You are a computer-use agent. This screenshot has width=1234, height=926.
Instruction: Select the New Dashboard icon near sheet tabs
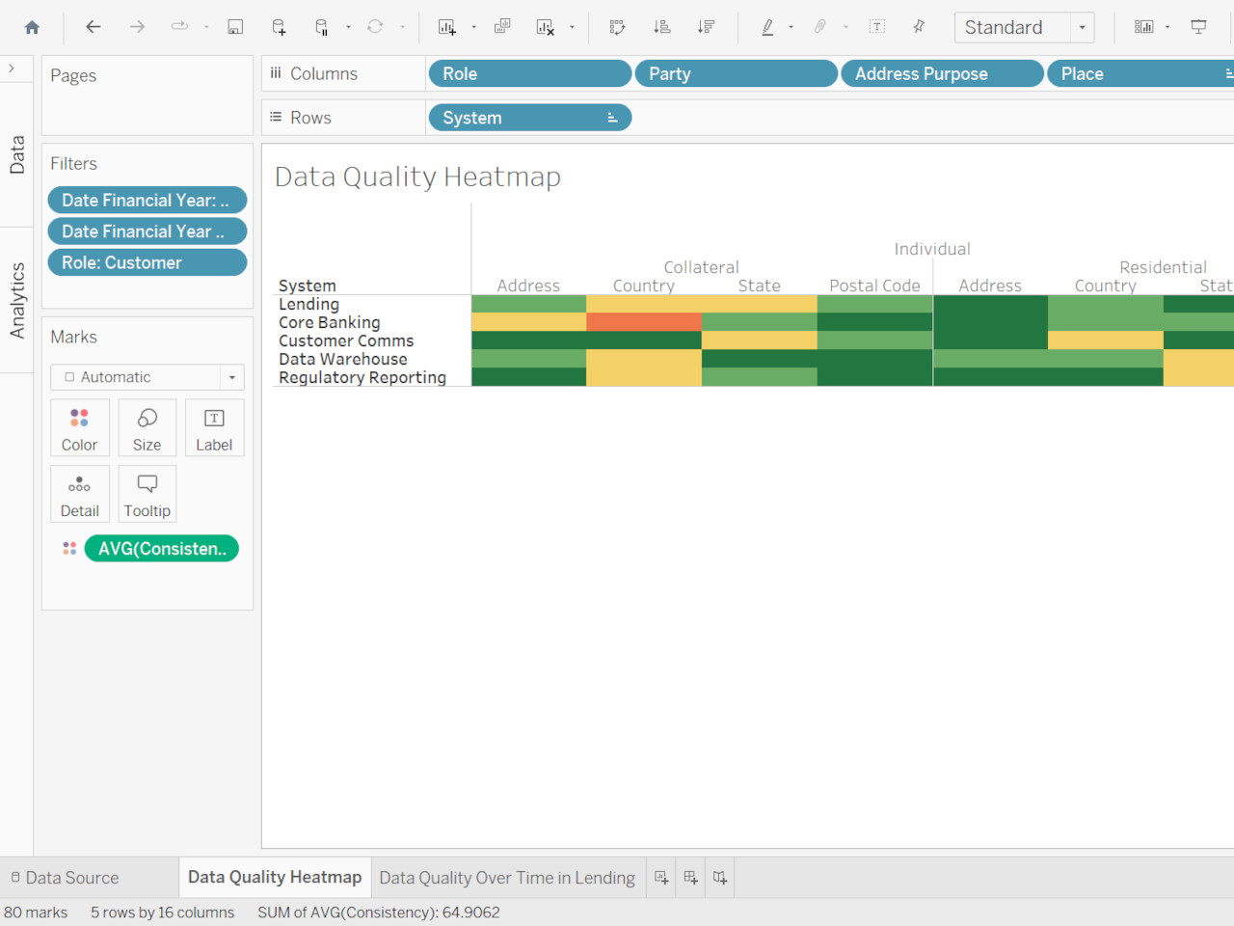tap(690, 878)
